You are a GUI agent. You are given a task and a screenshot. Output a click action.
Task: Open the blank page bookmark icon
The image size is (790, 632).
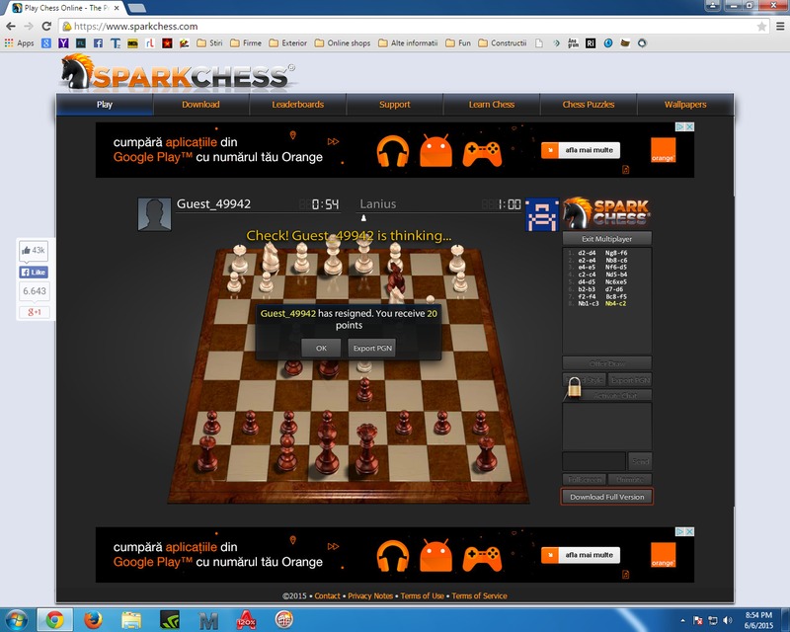539,43
